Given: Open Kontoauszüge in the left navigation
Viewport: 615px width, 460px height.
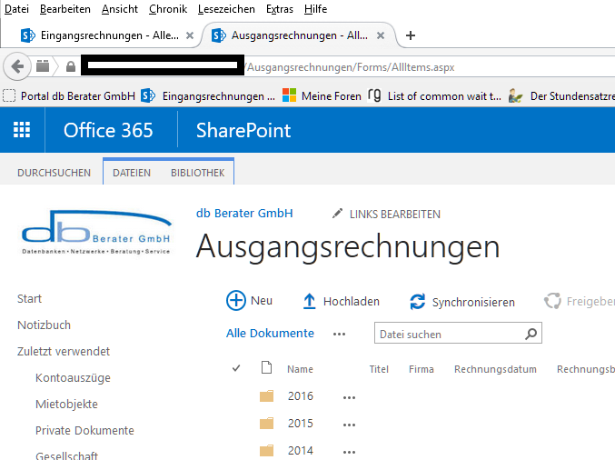Looking at the screenshot, I should 73,377.
